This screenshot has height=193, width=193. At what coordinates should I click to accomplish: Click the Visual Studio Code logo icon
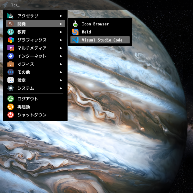[75, 40]
